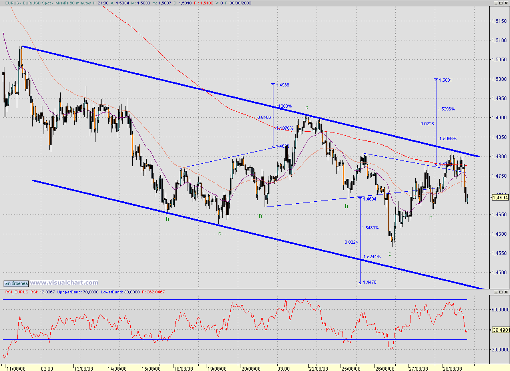Click the -1.5066% measurement label

pyautogui.click(x=447, y=138)
